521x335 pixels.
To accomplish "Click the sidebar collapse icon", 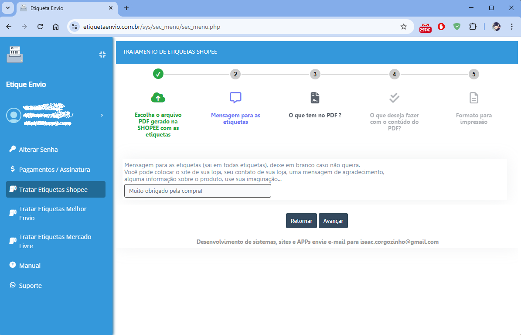I will (102, 55).
